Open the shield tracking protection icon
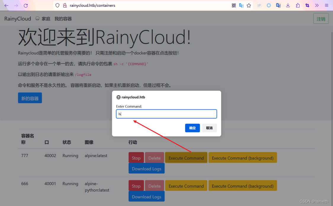This screenshot has height=206, width=333. point(57,6)
